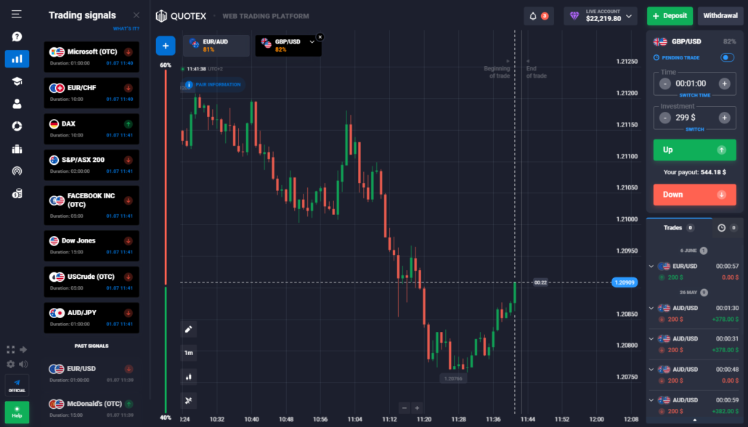Open the 1m timeframe selector

pos(188,352)
